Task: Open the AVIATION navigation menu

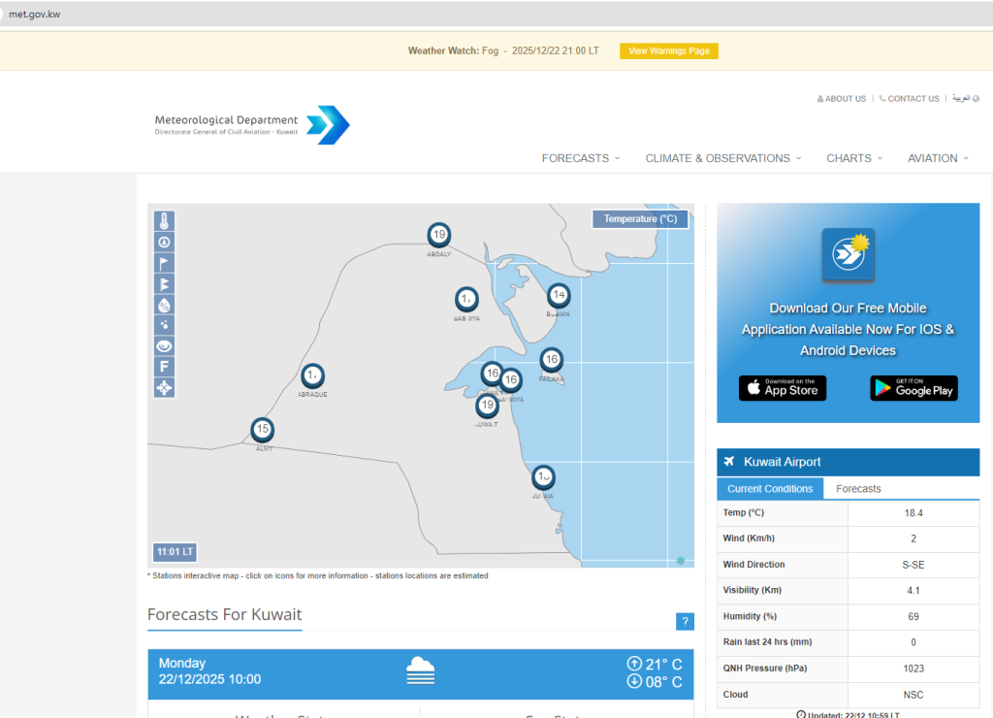Action: (x=938, y=158)
